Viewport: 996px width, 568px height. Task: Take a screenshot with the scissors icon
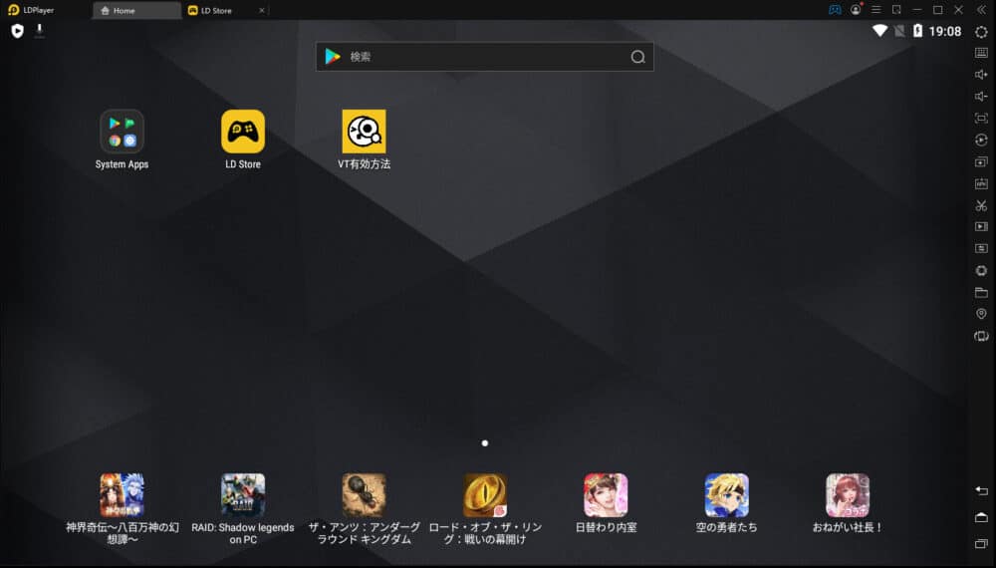(981, 205)
